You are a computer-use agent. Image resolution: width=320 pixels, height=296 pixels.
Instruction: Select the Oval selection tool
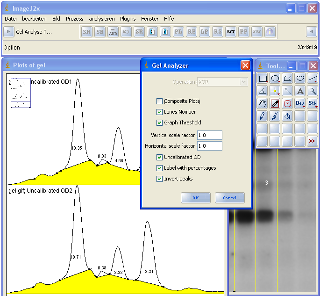coord(275,79)
